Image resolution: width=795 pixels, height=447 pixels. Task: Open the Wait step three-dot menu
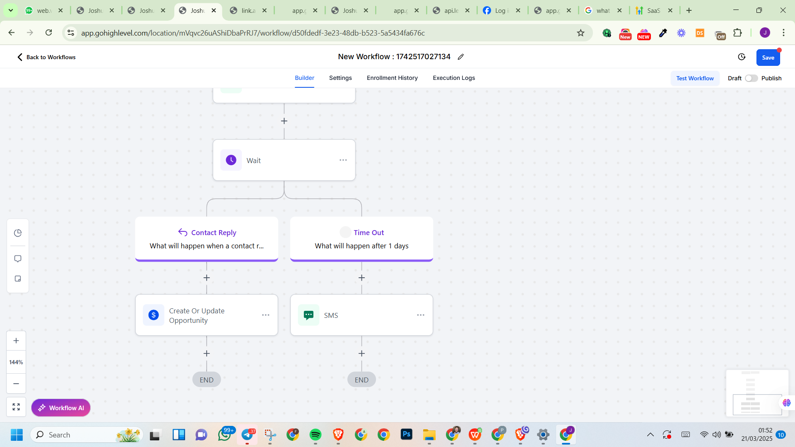point(343,160)
